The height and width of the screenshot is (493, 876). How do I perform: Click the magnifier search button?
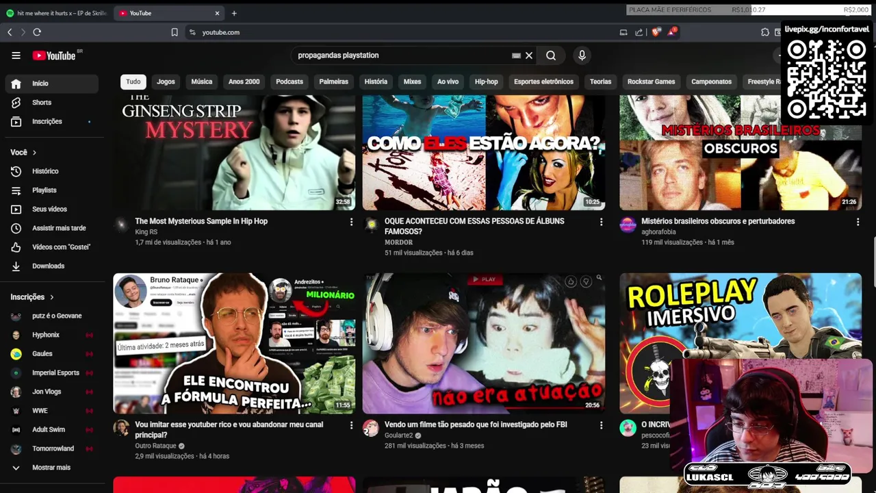tap(551, 55)
